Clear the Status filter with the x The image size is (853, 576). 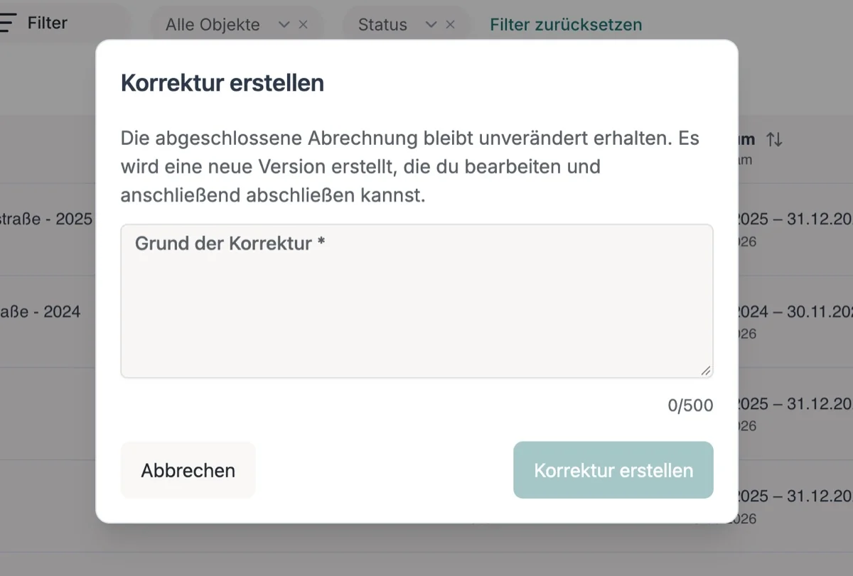coord(450,24)
